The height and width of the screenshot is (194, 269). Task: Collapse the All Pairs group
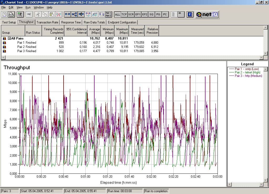(x=9, y=38)
